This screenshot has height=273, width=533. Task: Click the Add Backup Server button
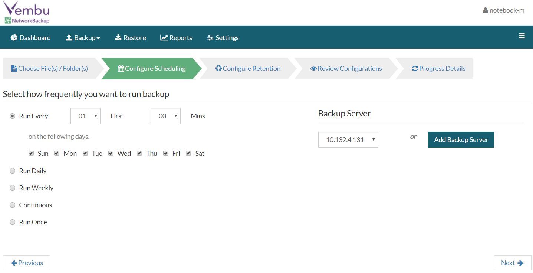pos(461,139)
